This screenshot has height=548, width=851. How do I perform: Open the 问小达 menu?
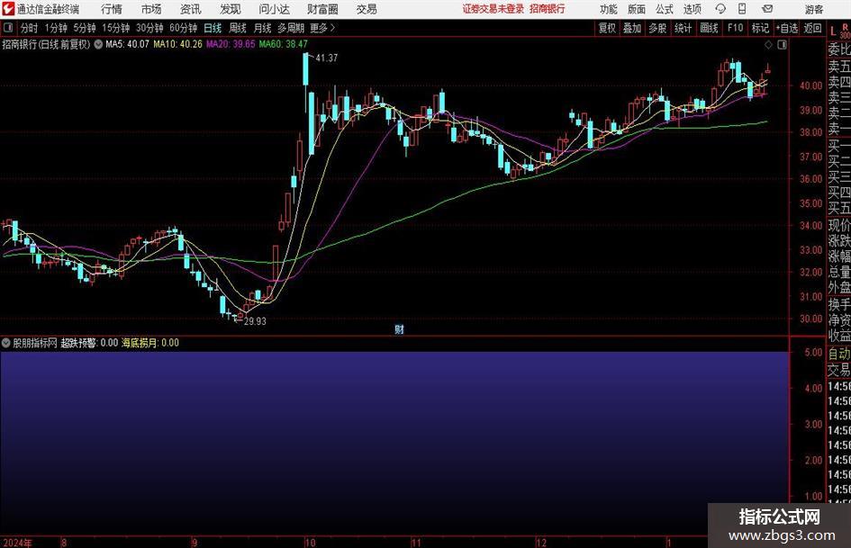point(274,9)
